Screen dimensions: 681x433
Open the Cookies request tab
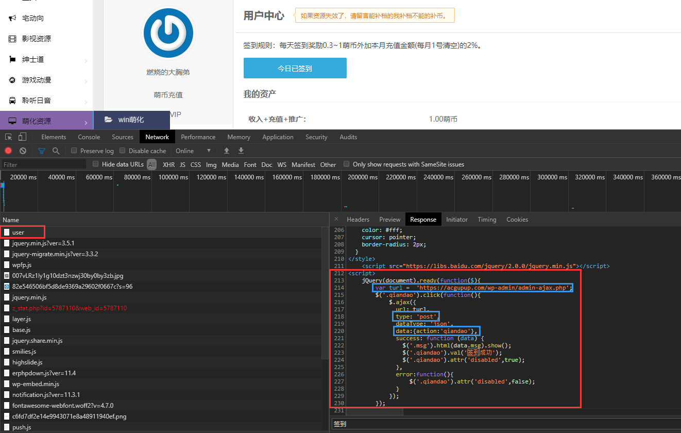517,219
